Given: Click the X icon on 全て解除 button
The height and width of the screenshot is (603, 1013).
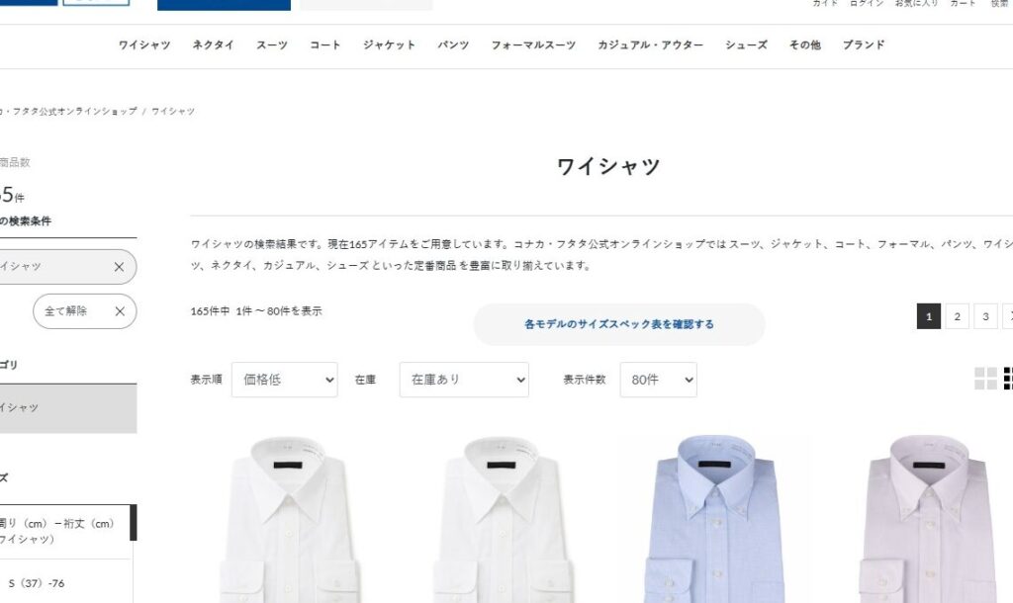Looking at the screenshot, I should (120, 311).
